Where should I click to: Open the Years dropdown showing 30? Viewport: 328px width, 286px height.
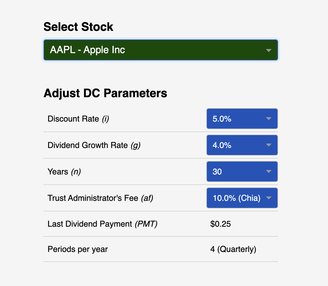coord(242,171)
